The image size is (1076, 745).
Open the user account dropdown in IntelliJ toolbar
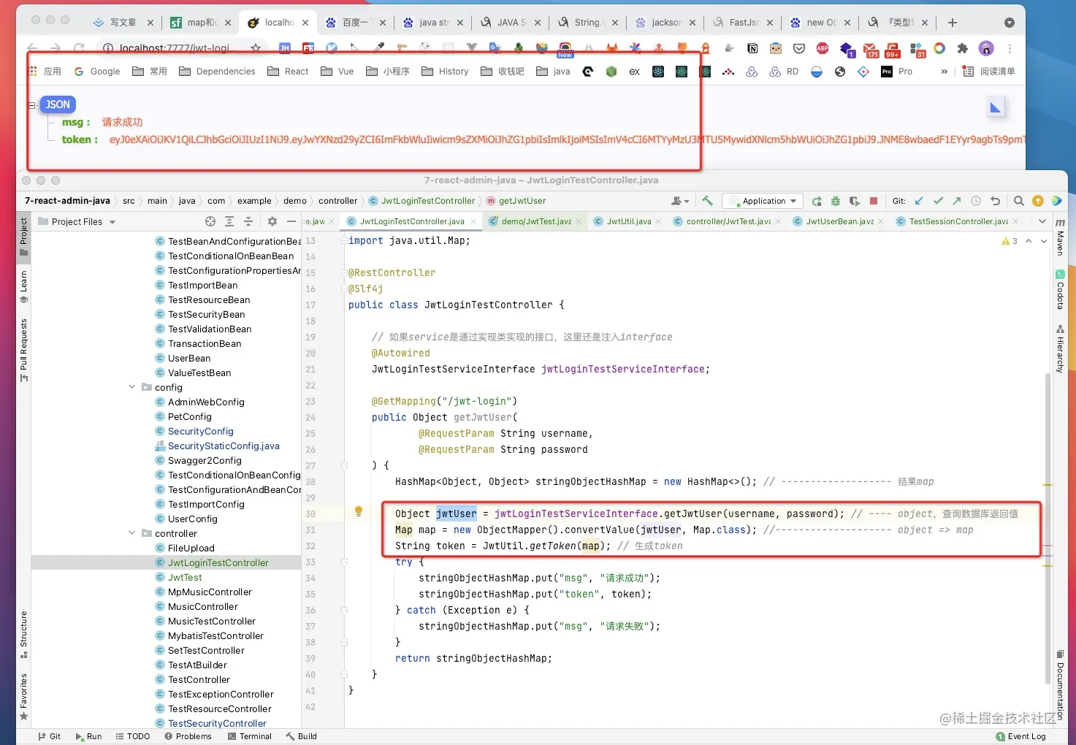point(680,201)
